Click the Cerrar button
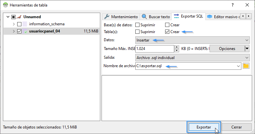The height and width of the screenshot is (134, 255). [237, 127]
